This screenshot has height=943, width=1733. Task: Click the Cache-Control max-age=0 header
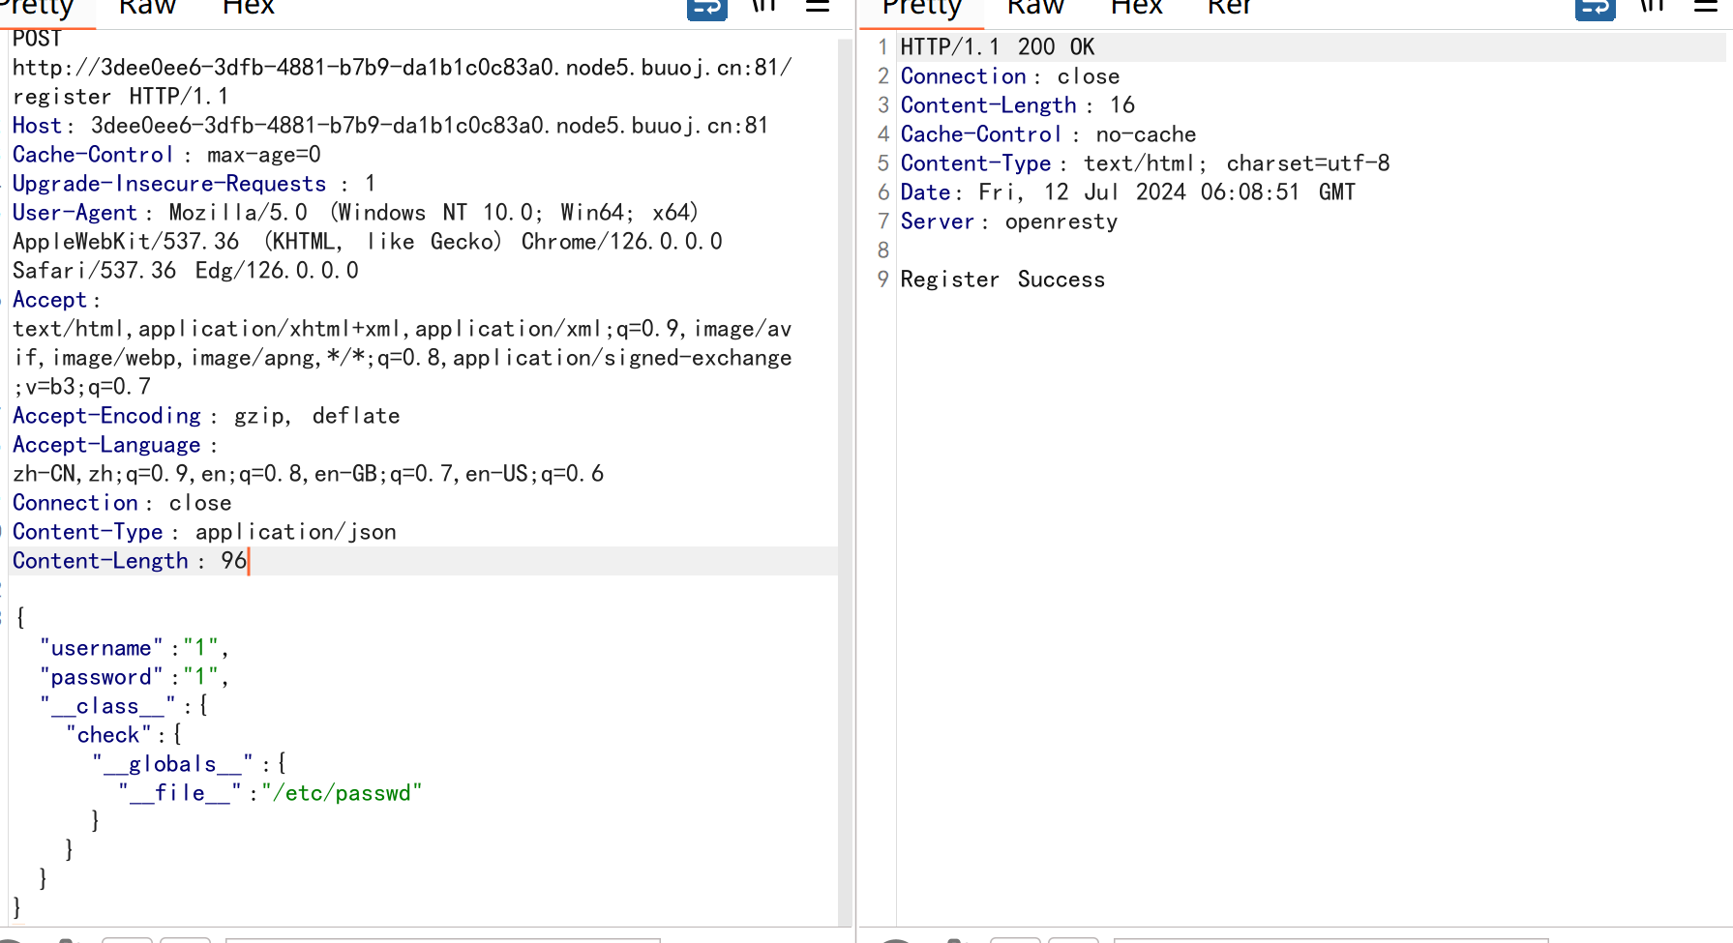pyautogui.click(x=166, y=155)
